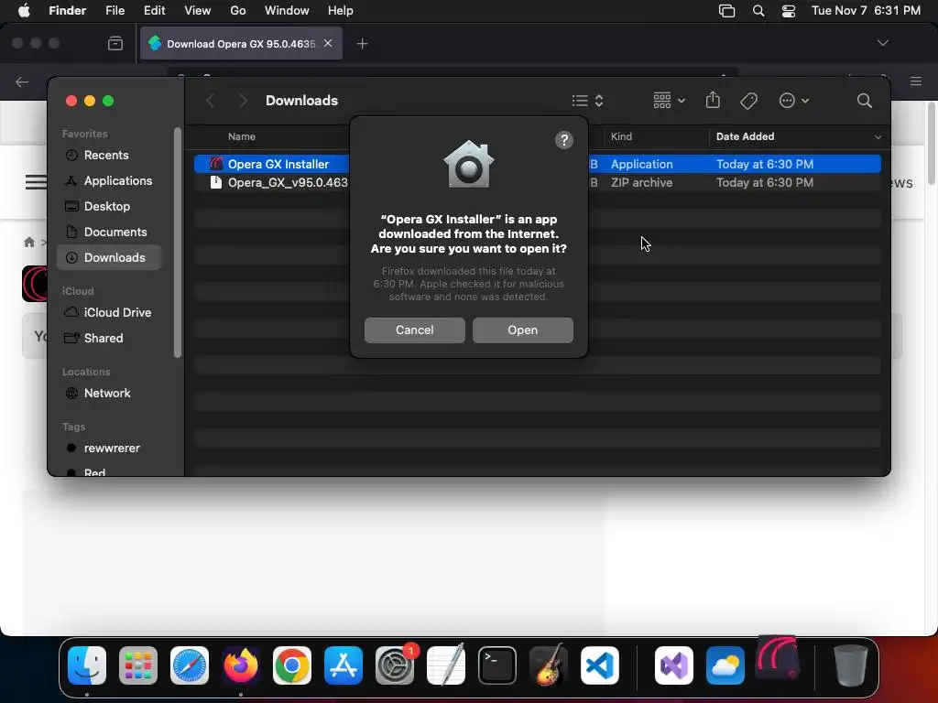The width and height of the screenshot is (938, 703).
Task: Open a new tab in browser window
Action: (x=362, y=44)
